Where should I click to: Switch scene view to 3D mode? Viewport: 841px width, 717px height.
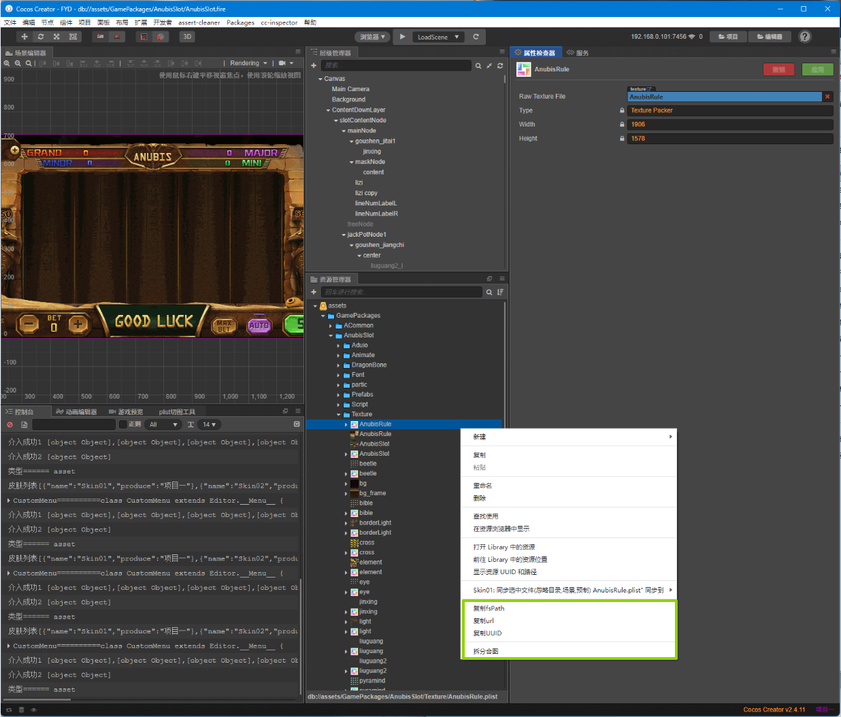pyautogui.click(x=187, y=37)
